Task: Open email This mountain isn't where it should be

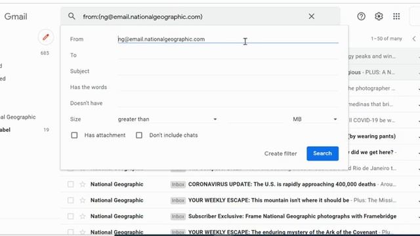Action: point(268,200)
